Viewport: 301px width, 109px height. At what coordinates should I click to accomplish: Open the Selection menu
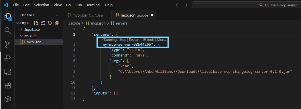point(42,5)
